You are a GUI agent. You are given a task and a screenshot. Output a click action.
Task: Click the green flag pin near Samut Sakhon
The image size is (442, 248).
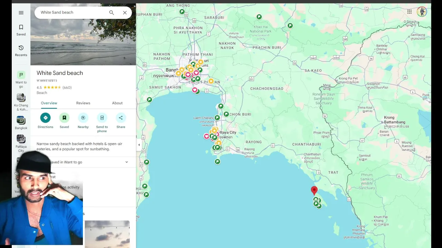pos(149,100)
